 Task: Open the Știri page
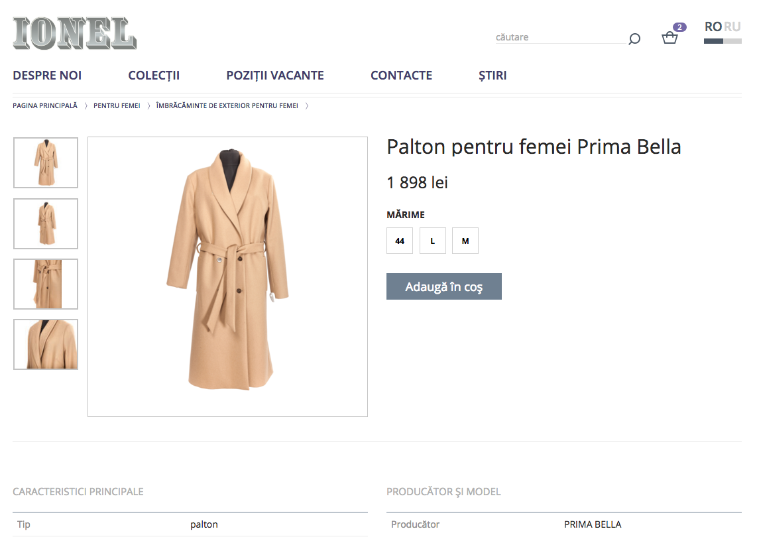[493, 76]
